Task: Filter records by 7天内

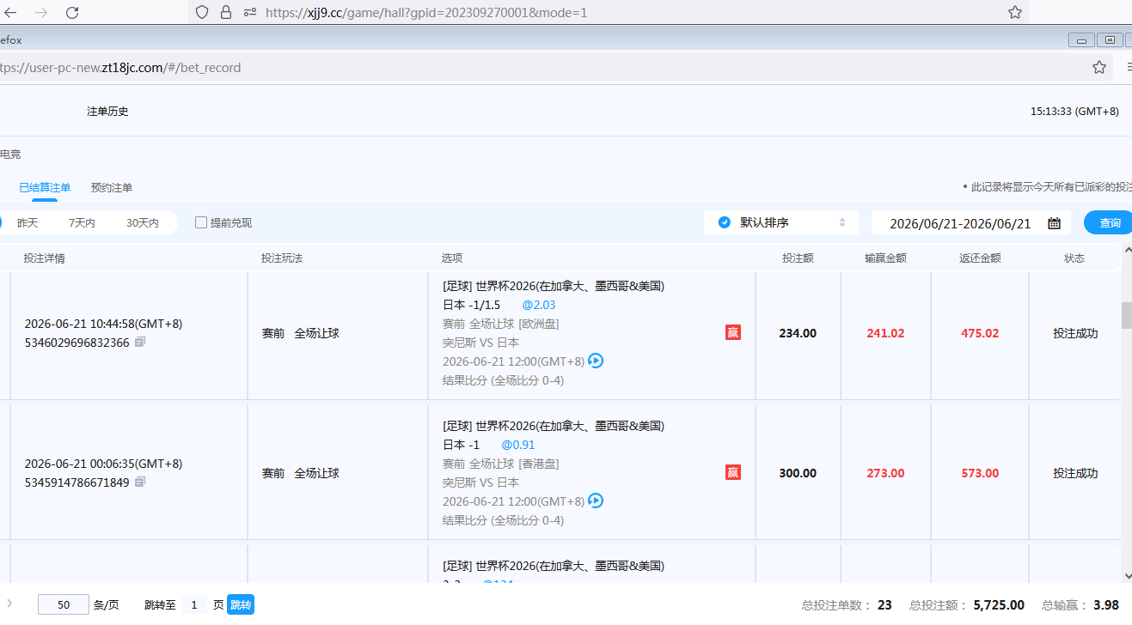Action: pos(82,223)
